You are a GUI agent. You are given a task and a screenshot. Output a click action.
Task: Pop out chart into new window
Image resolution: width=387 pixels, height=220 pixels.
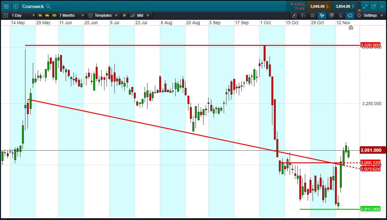[374, 6]
